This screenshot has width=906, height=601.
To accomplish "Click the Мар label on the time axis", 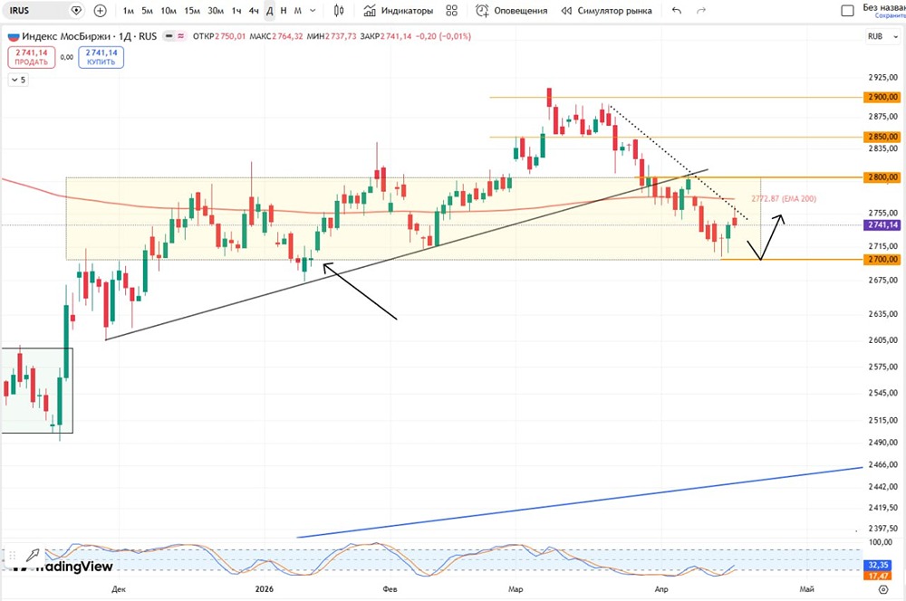I will click(516, 589).
